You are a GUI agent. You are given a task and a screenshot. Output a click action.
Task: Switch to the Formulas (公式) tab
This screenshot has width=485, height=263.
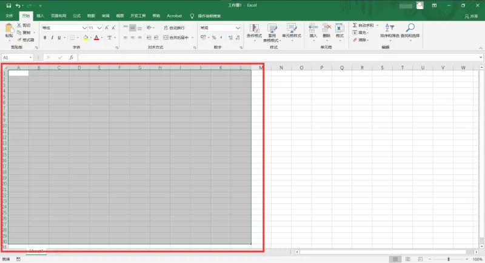coord(77,16)
